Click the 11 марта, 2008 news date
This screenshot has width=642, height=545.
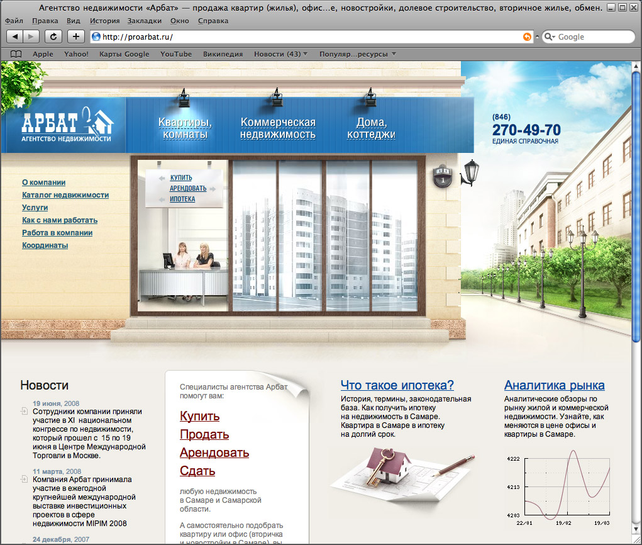tap(57, 471)
